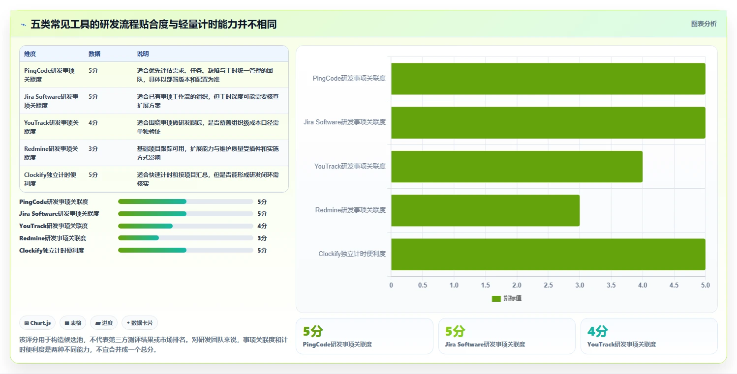
Task: Click the lightning icon beside the title
Action: click(23, 25)
